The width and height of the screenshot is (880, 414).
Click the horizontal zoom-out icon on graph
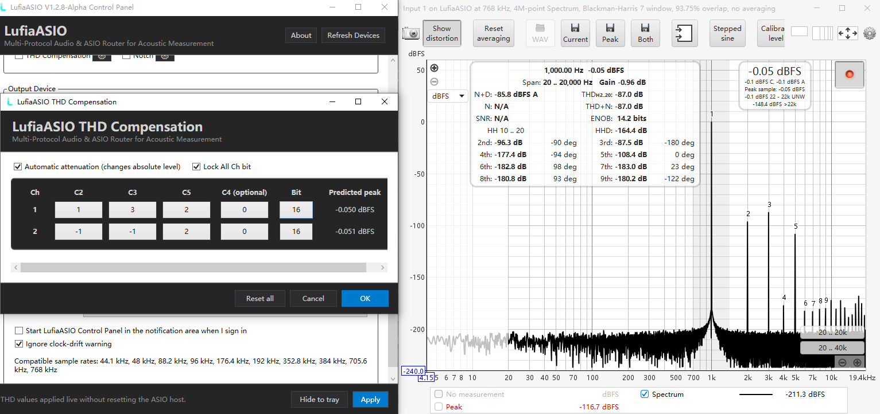pyautogui.click(x=842, y=362)
